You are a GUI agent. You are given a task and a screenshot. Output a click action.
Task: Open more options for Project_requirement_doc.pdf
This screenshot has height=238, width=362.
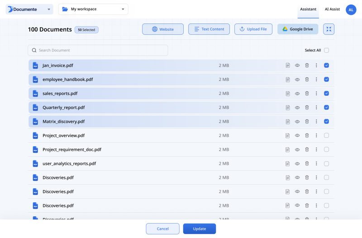[316, 149]
